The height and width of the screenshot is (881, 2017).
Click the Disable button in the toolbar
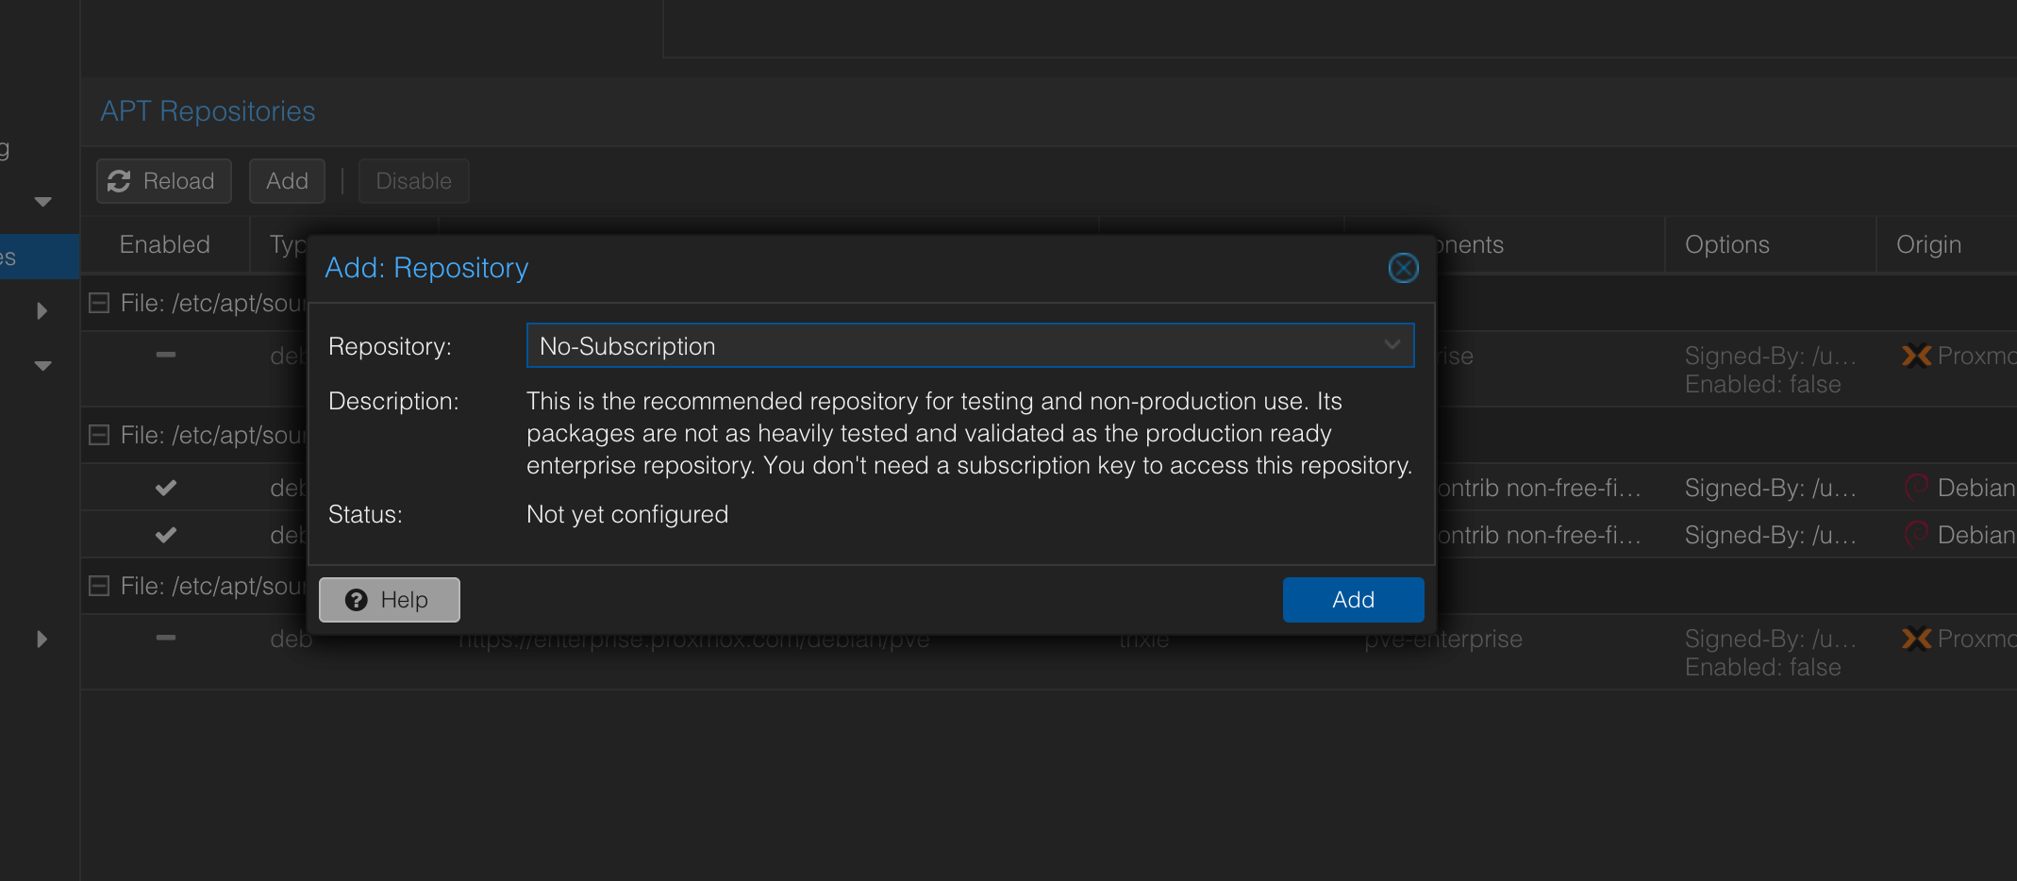coord(413,180)
